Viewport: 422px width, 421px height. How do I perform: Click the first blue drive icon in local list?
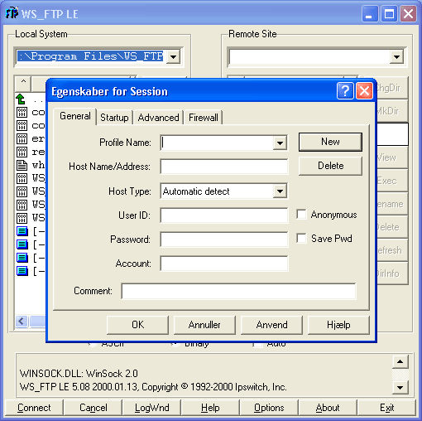tap(22, 231)
